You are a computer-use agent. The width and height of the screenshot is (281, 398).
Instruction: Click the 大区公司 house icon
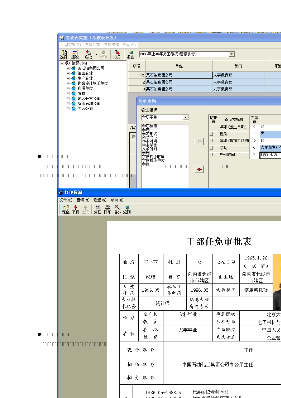pyautogui.click(x=74, y=108)
